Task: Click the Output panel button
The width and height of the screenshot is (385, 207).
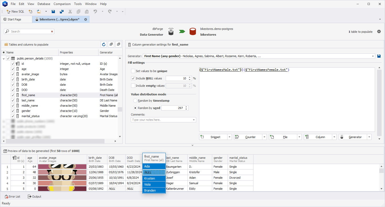Action: [34, 197]
